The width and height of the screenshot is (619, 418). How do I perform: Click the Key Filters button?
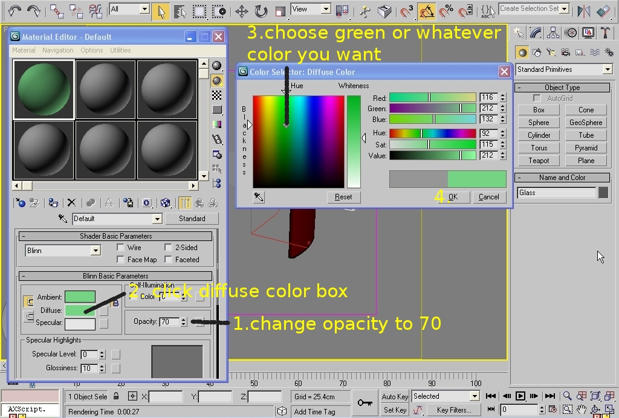point(453,410)
